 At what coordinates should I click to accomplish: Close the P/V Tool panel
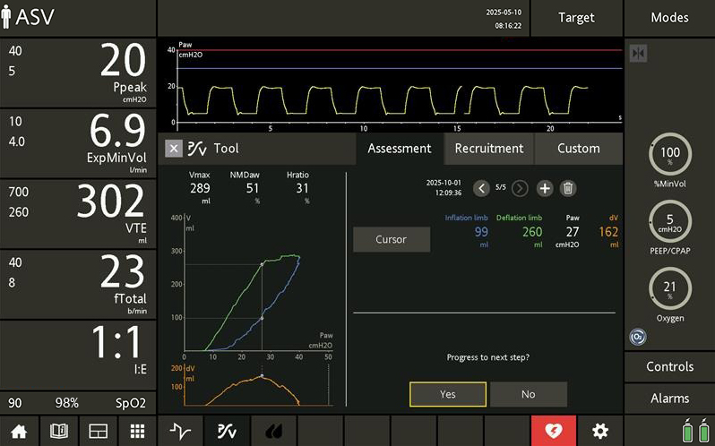(174, 149)
